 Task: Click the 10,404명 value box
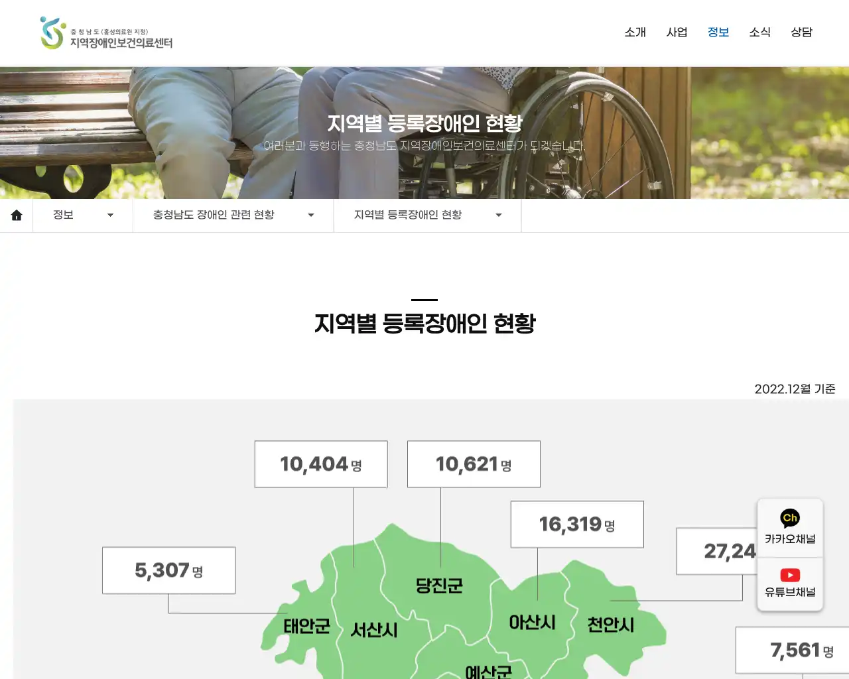point(321,464)
